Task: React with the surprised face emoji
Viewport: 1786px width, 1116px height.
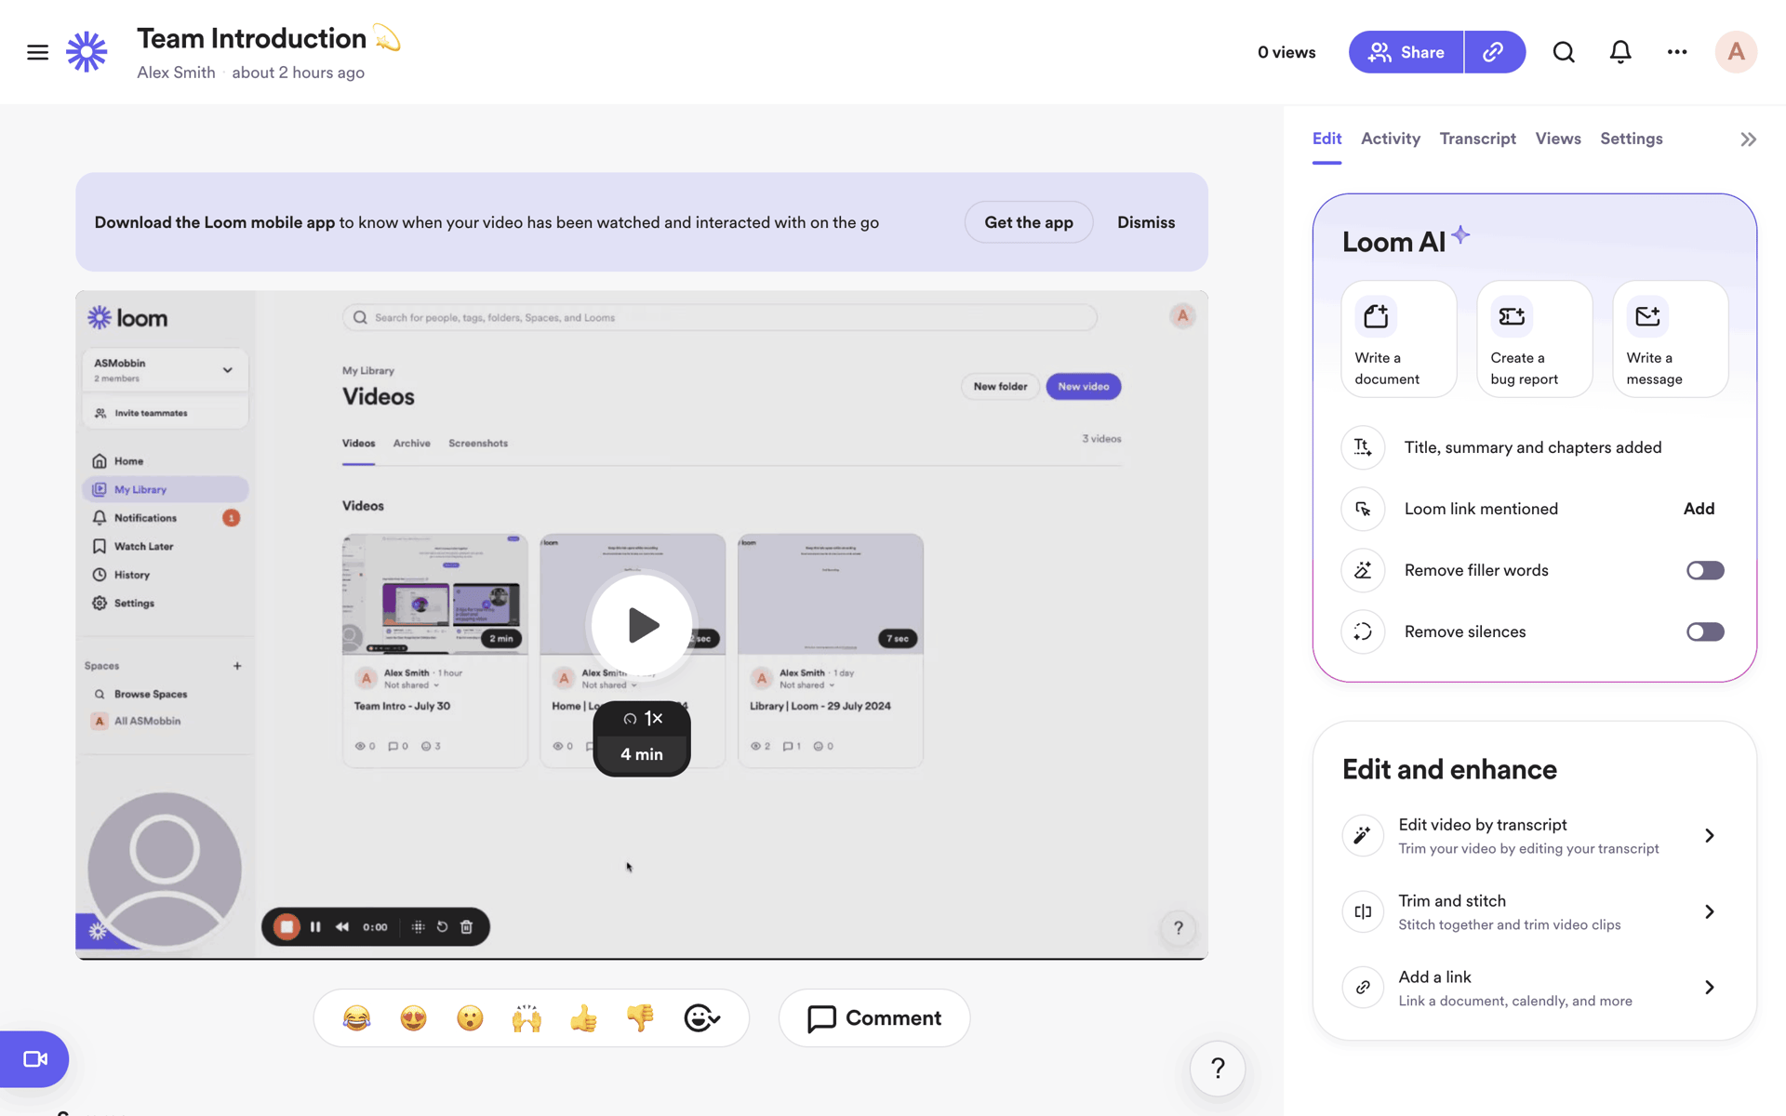Action: coord(470,1018)
